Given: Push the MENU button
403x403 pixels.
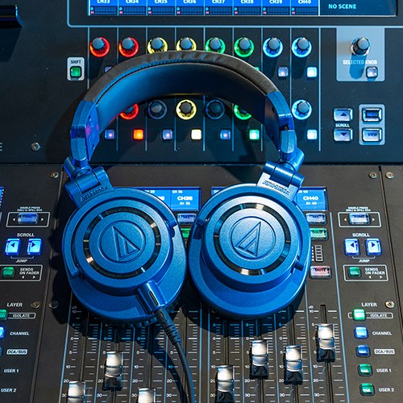Looking at the screenshot, I should [x=372, y=114].
